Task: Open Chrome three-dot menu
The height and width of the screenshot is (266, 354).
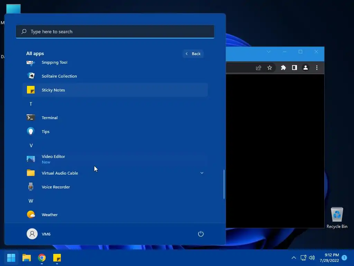Action: (317, 68)
